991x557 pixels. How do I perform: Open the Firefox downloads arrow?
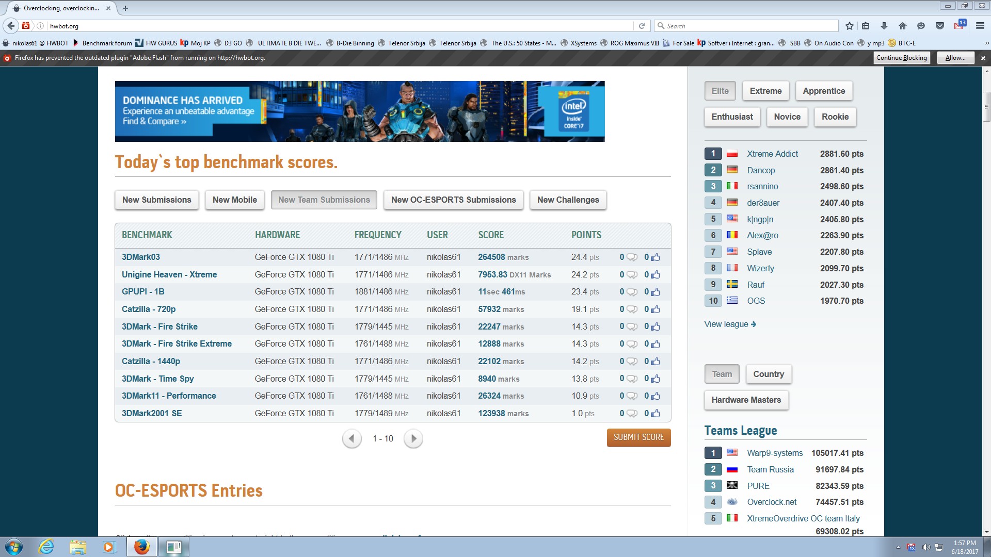pyautogui.click(x=884, y=26)
